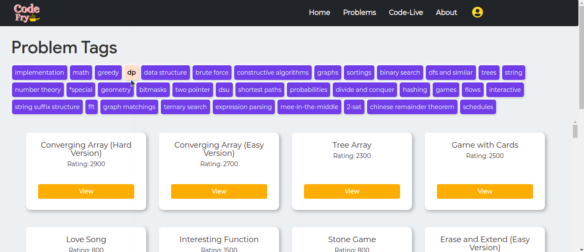Select the fft tag
Viewport: 584px width, 252px height.
(x=91, y=107)
